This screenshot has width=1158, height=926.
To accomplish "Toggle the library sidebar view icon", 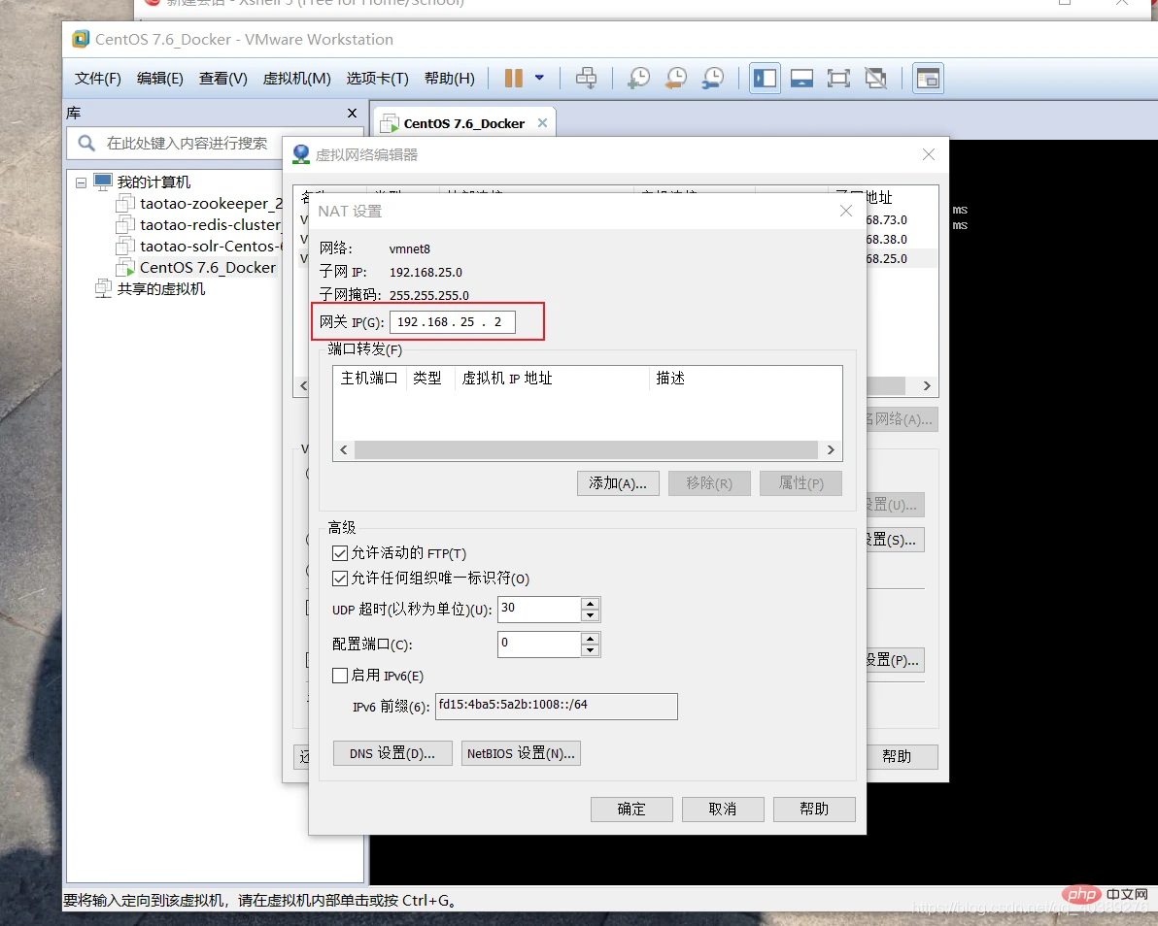I will pos(766,79).
